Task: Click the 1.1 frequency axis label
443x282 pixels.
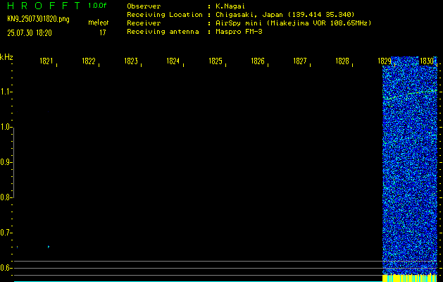Action: [6, 92]
